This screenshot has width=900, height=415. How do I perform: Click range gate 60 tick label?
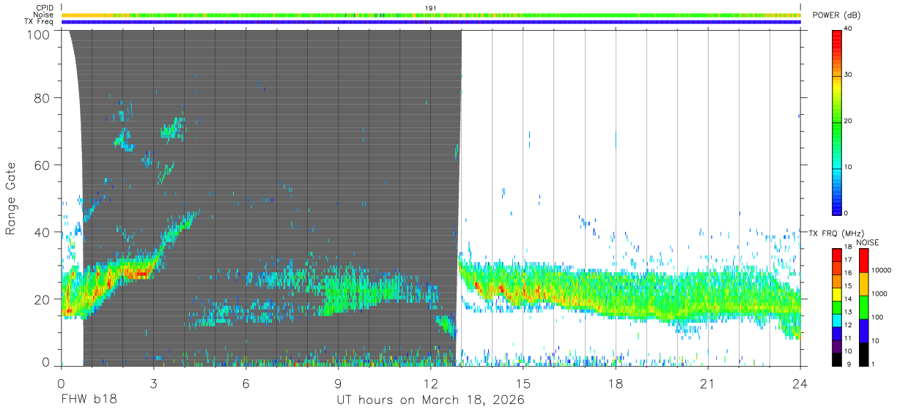tap(43, 165)
